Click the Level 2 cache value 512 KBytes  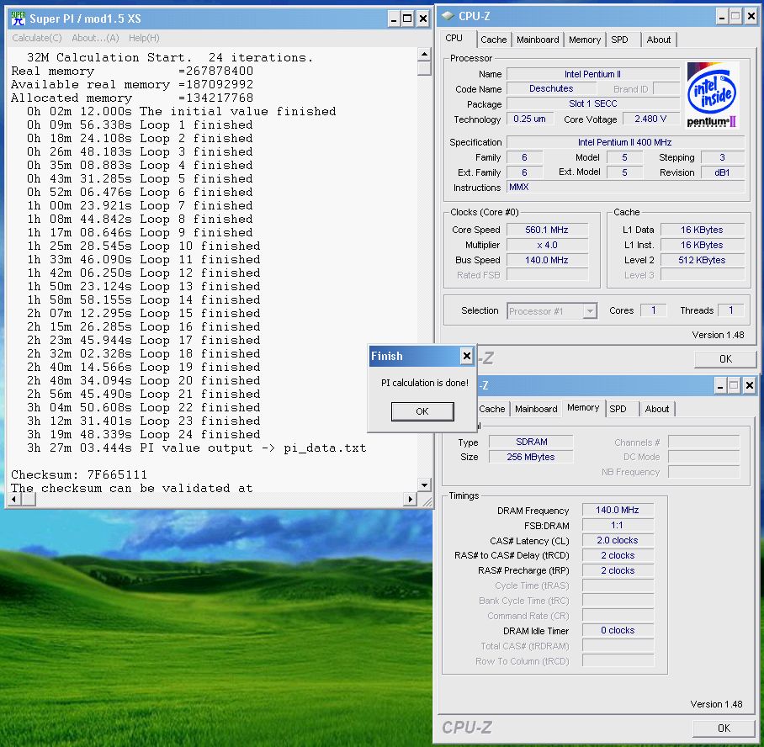pos(702,260)
